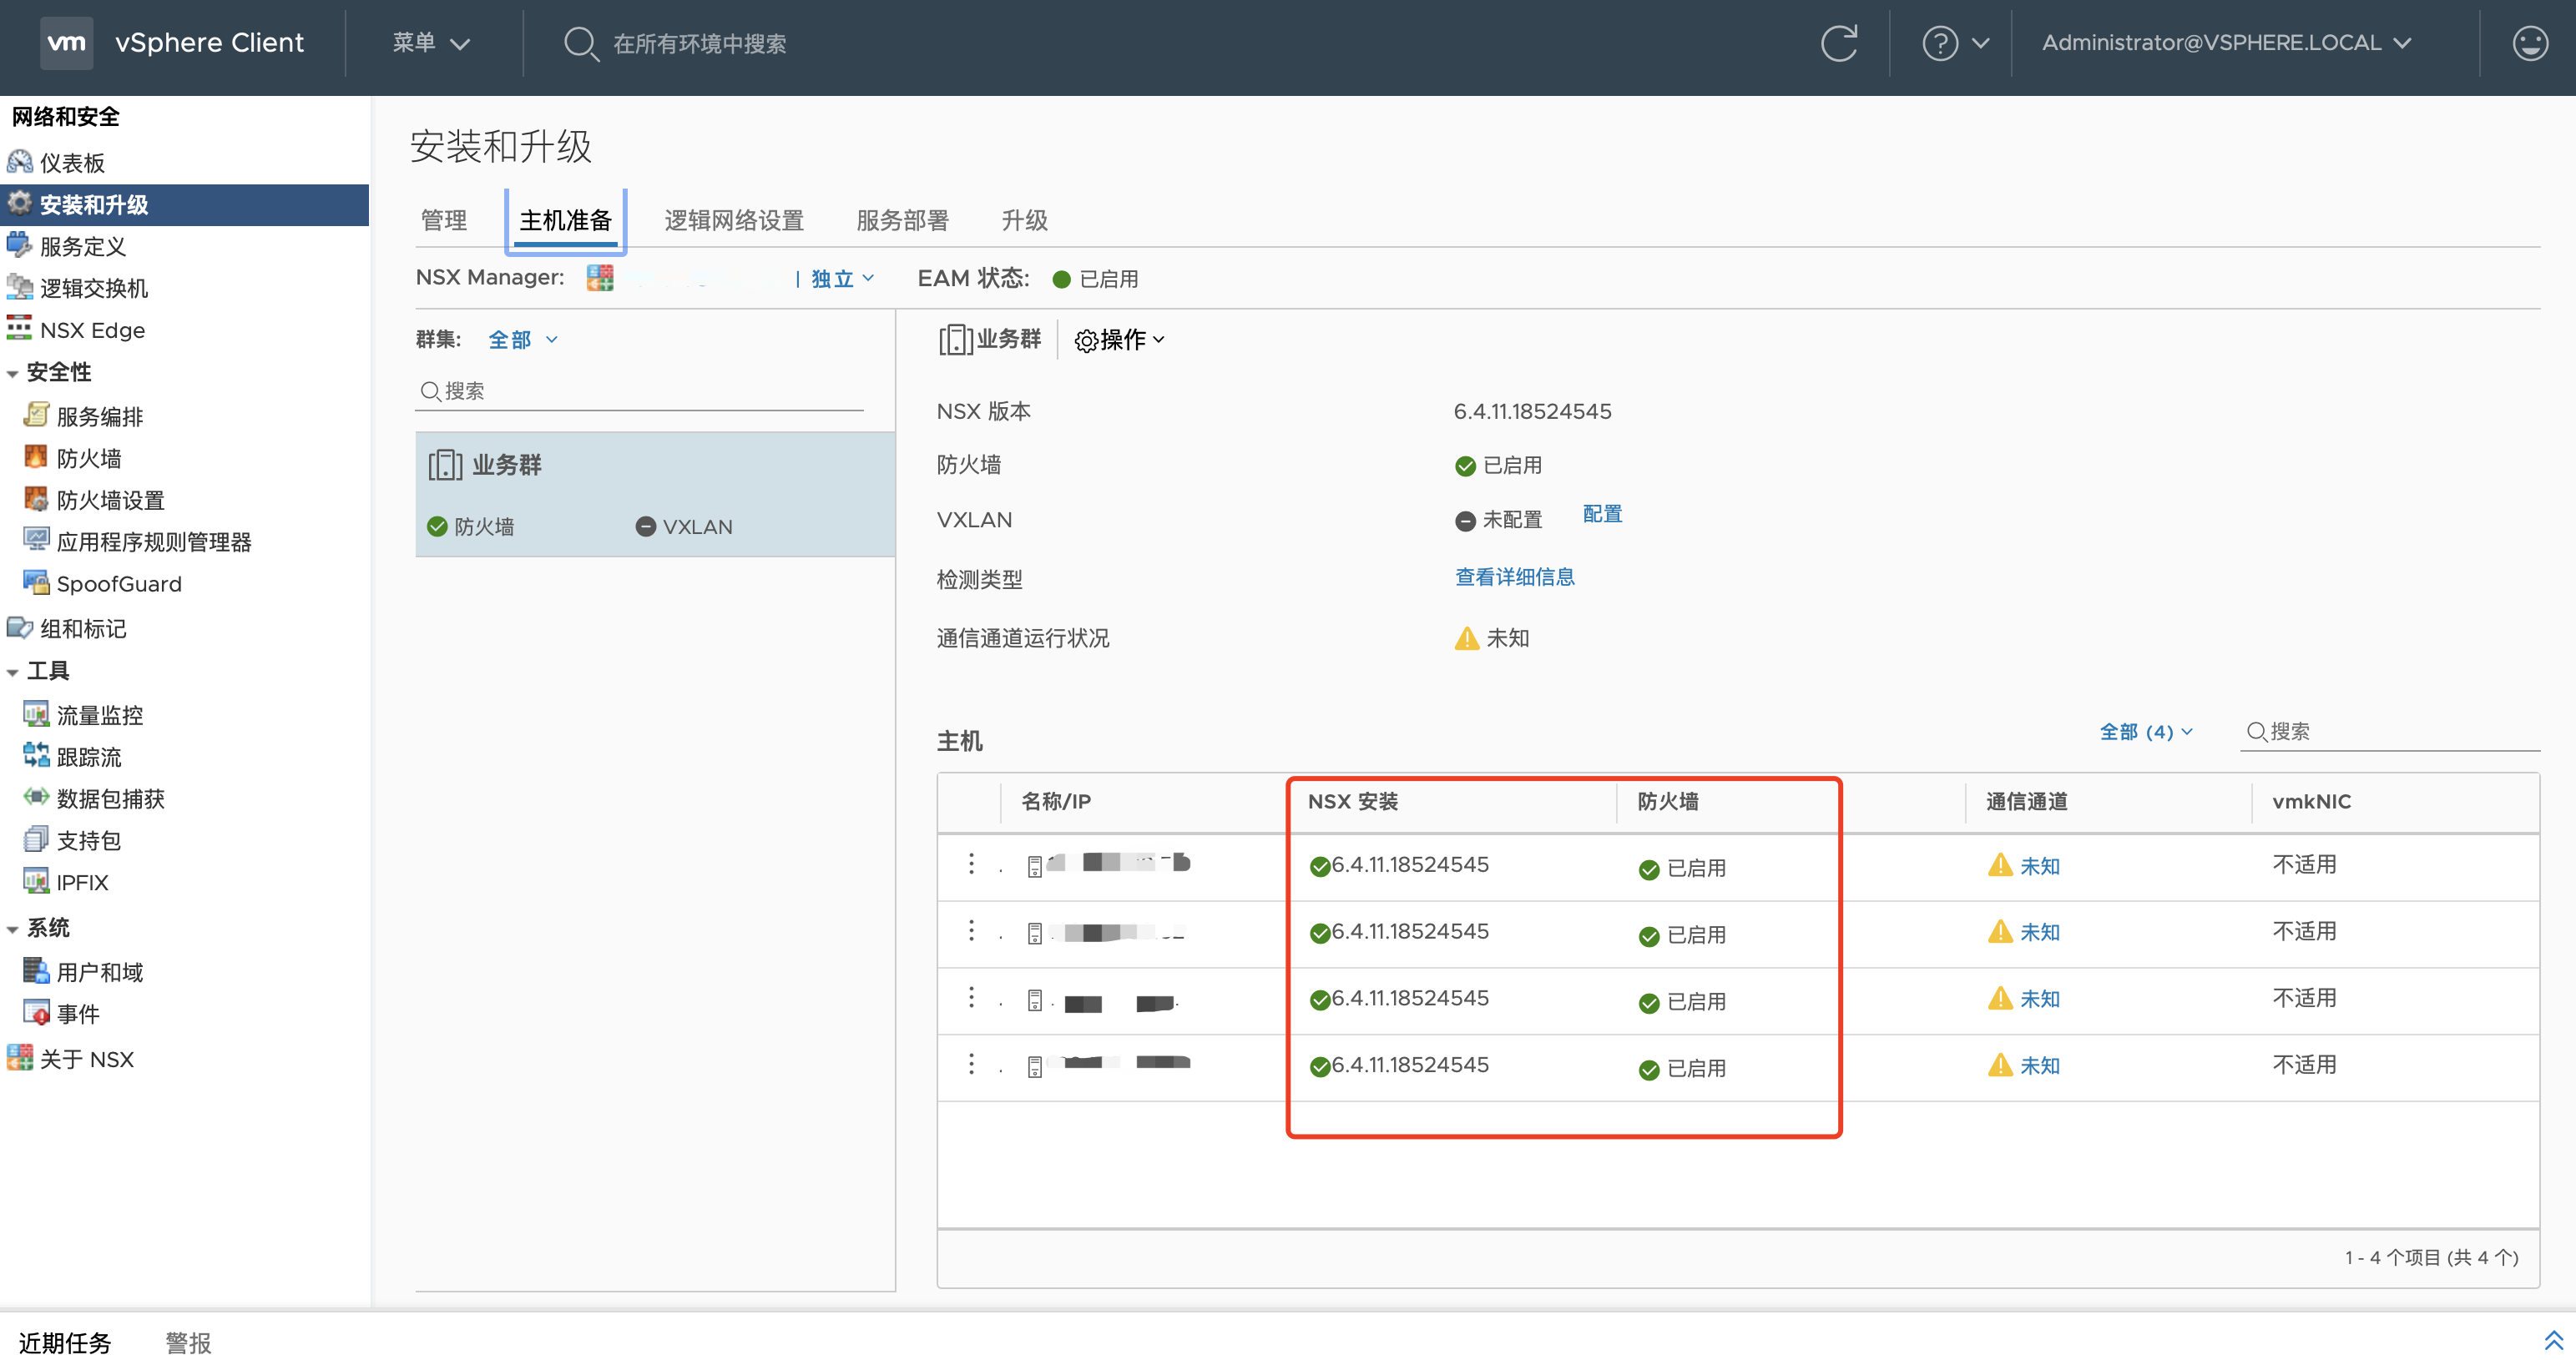This screenshot has width=2576, height=1360.
Task: Open the cluster filter 全部 dropdown
Action: tap(522, 340)
